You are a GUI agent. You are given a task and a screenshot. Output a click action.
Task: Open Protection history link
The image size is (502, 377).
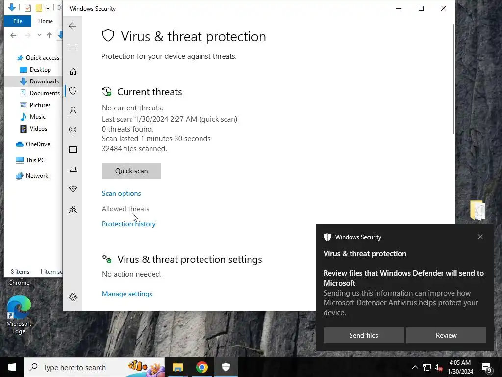pyautogui.click(x=129, y=224)
